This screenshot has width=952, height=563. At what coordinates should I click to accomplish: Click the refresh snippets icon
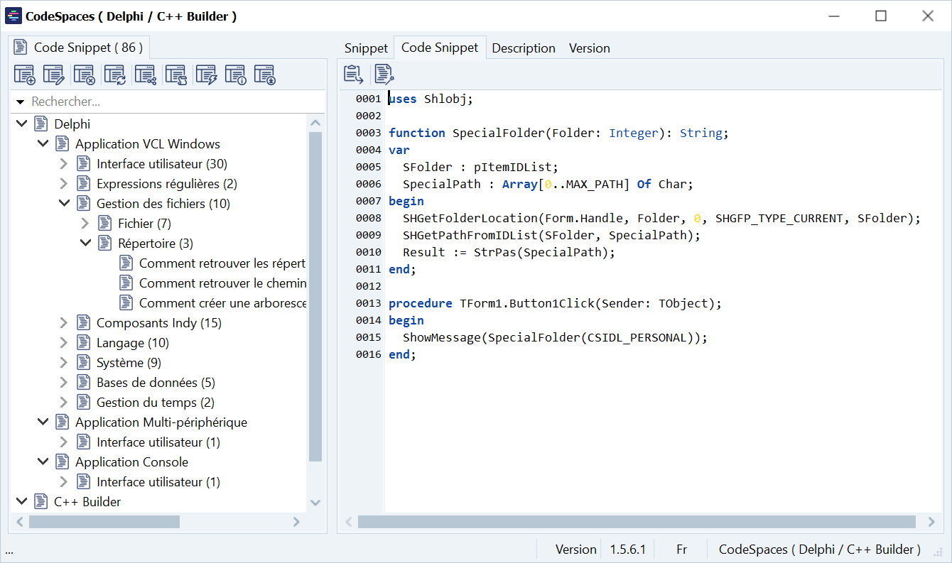click(x=114, y=75)
